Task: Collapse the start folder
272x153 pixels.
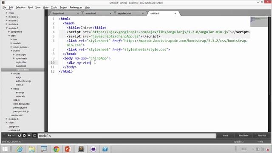Action: 9,36
